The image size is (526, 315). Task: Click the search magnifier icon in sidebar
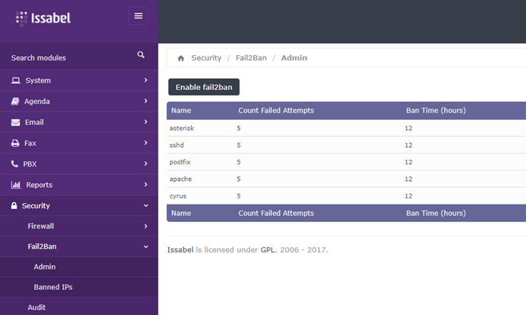coord(141,55)
